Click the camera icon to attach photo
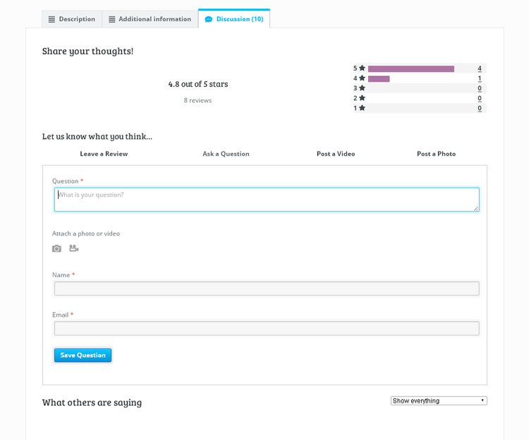The image size is (529, 440). 56,248
